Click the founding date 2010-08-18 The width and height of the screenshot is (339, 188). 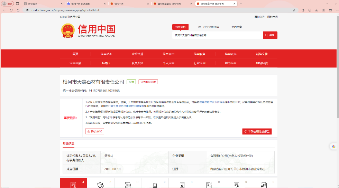112,169
